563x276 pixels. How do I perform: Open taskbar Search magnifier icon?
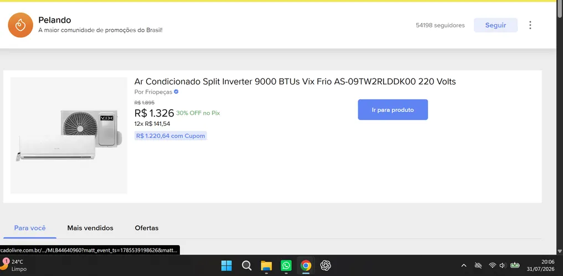(x=246, y=266)
